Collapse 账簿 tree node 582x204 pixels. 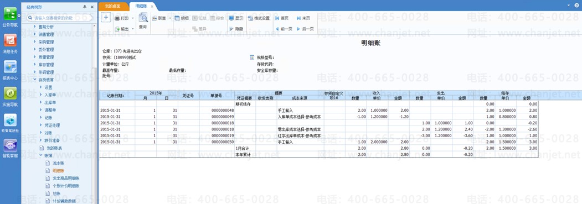point(41,155)
